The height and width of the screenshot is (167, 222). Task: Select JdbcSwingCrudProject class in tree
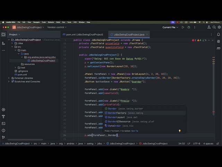click(41, 61)
